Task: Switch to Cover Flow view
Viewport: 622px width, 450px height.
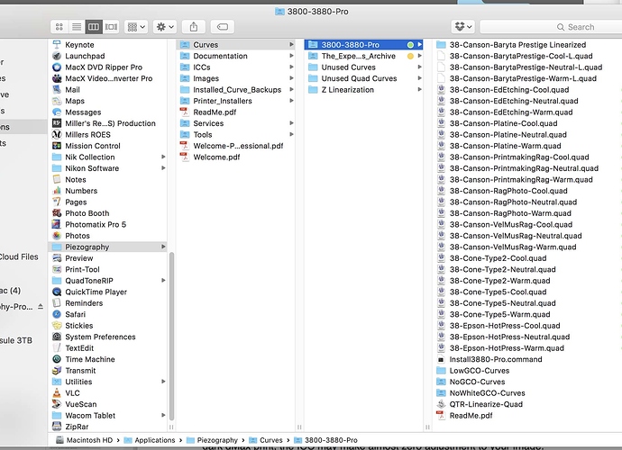Action: [x=111, y=27]
